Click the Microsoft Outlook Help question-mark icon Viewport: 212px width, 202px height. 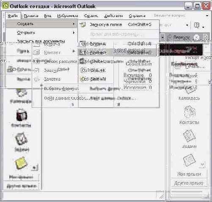point(197,25)
